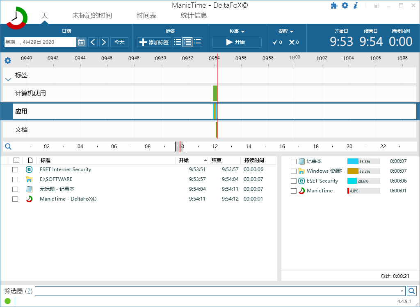Check the 无标题 - 记事本 row checkbox
The image size is (420, 307).
15,190
